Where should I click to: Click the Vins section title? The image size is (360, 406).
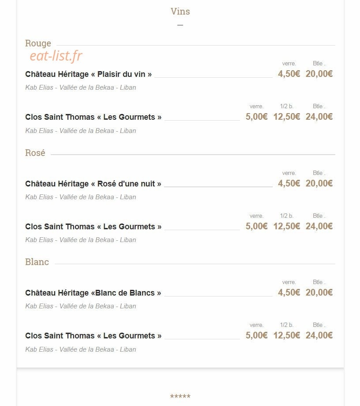(x=180, y=11)
